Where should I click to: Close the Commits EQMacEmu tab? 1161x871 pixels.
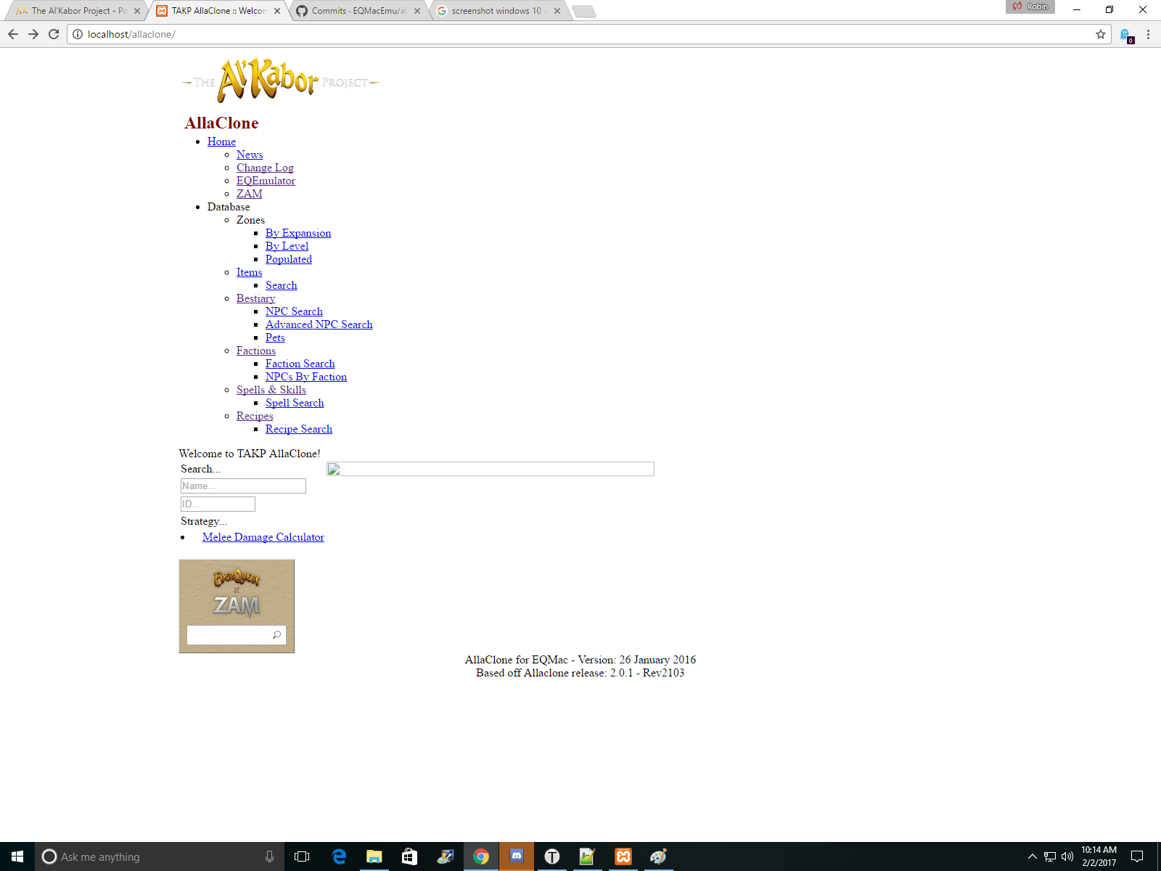417,11
